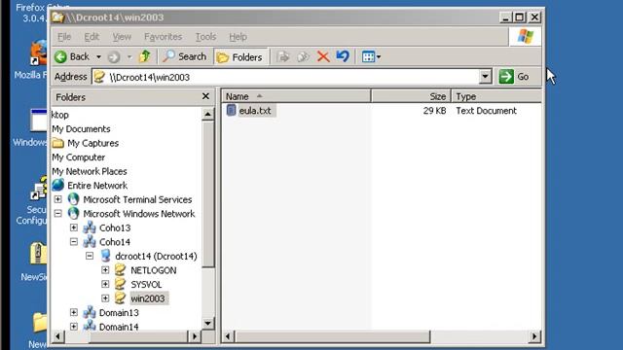The width and height of the screenshot is (623, 350).
Task: Click the Up folder icon
Action: click(145, 56)
